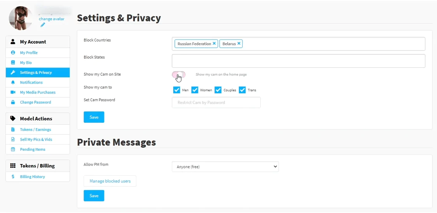437x213 pixels.
Task: Click the tag icon beside Model Actions
Action: (x=13, y=118)
